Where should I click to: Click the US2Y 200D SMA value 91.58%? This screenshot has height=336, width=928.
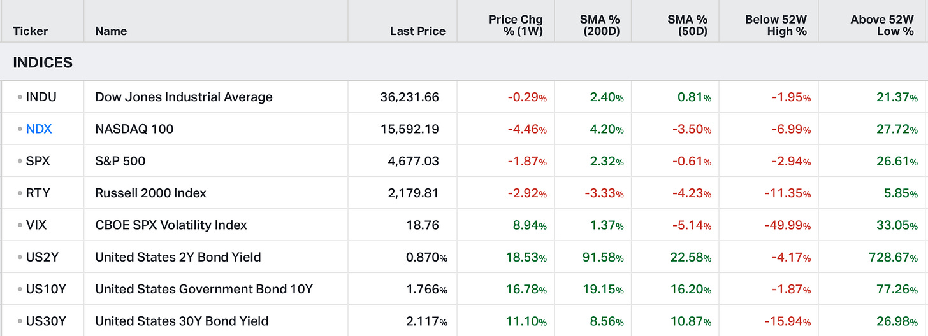pos(603,257)
